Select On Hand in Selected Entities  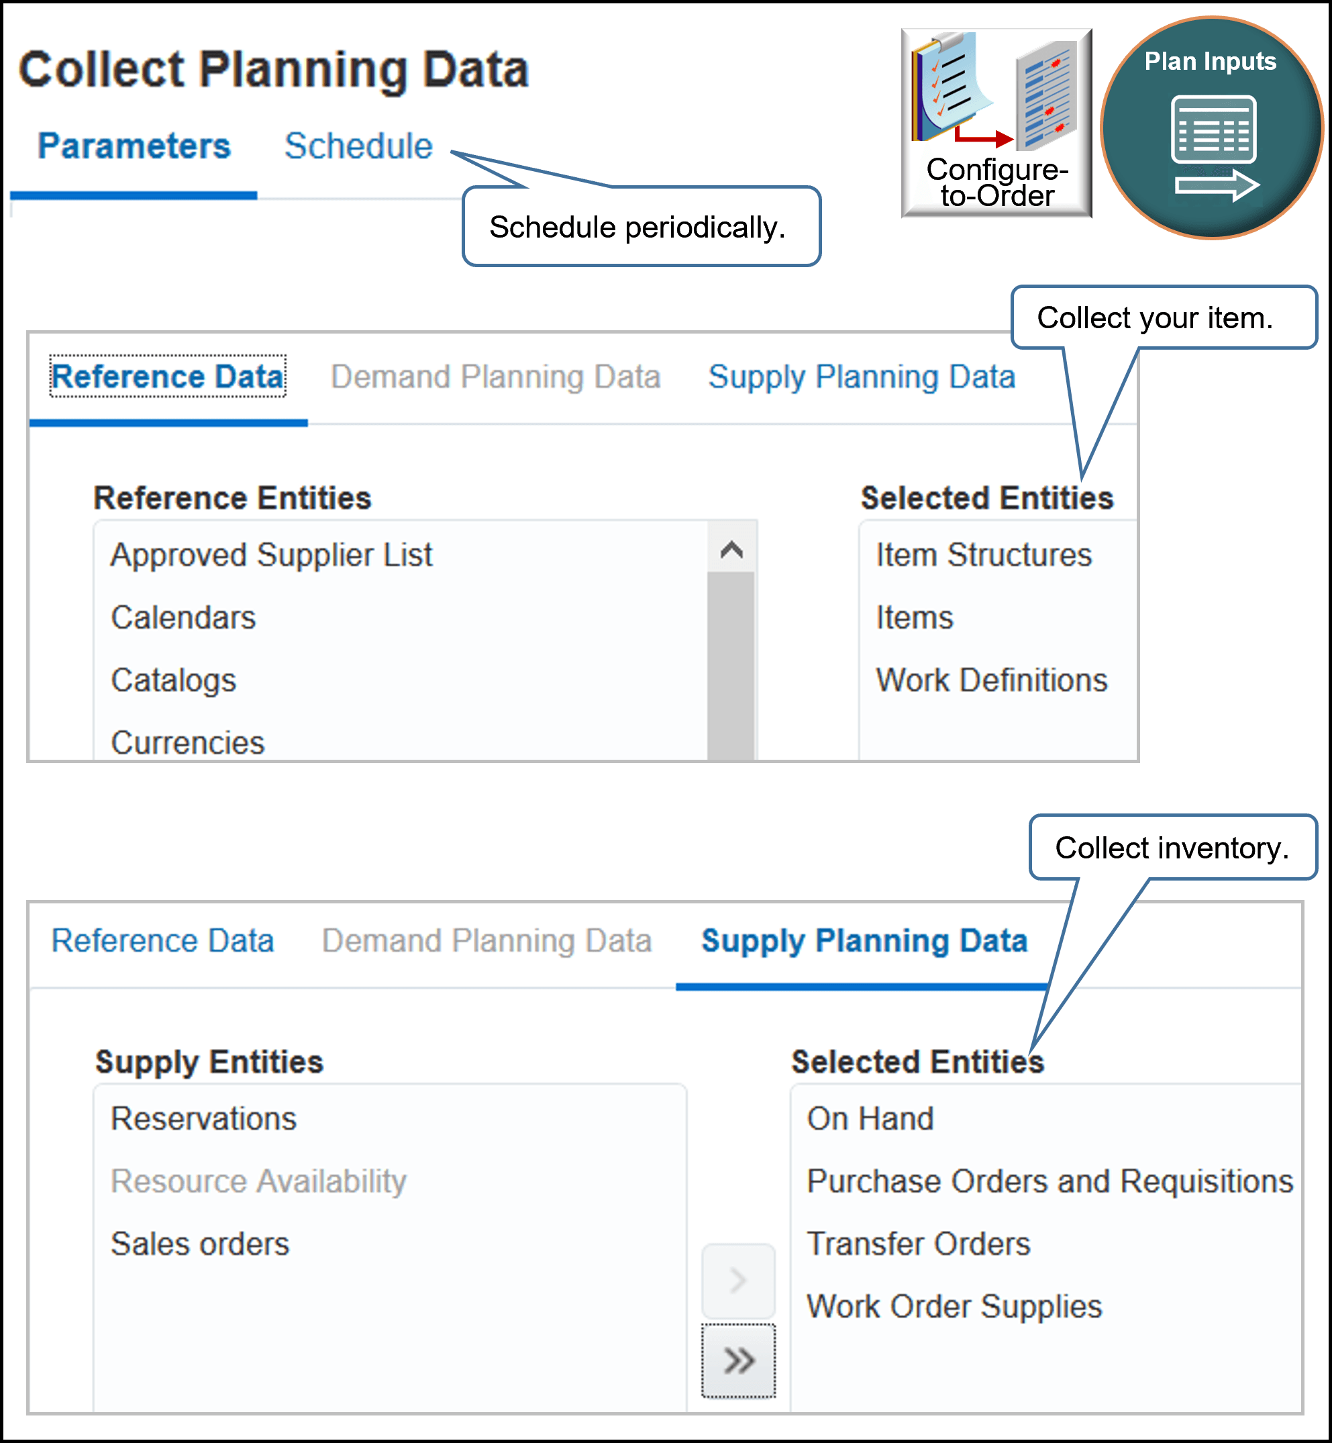tap(870, 1119)
